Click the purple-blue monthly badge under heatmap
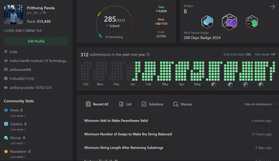Image resolution: width=279 pixels, height=161 pixels. (245, 85)
